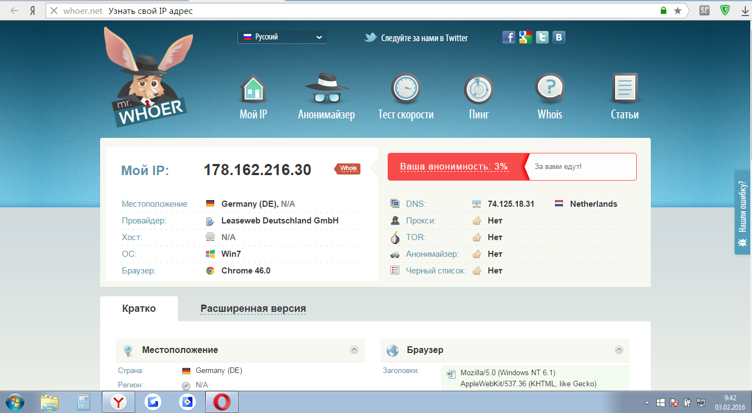Click the Win7 OS value
This screenshot has height=413, width=752.
pyautogui.click(x=231, y=254)
